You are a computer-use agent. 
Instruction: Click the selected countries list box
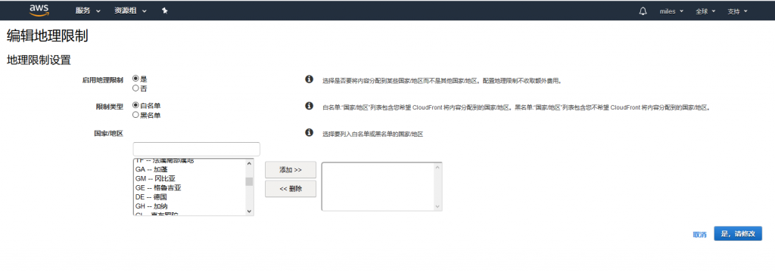[x=381, y=187]
